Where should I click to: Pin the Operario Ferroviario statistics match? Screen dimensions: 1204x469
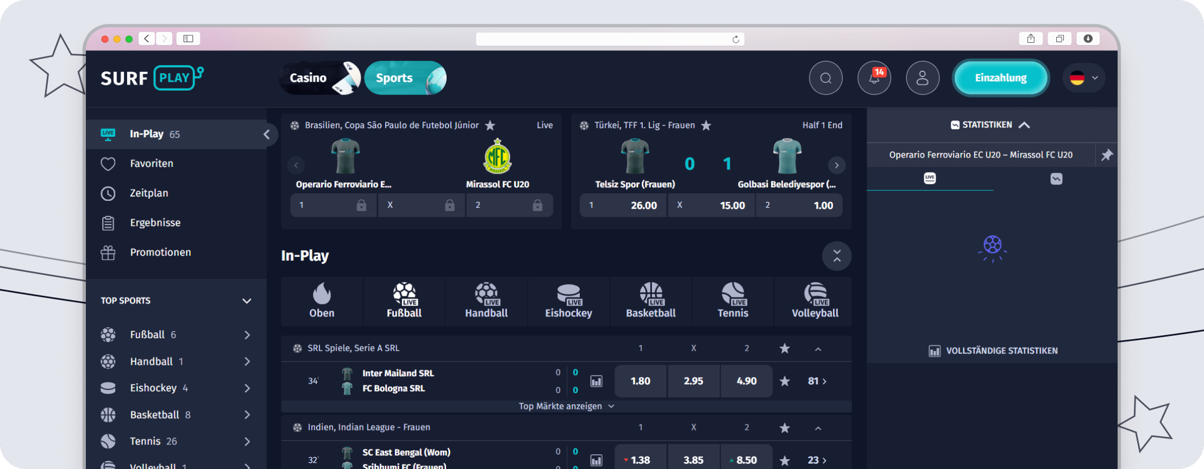[1107, 155]
